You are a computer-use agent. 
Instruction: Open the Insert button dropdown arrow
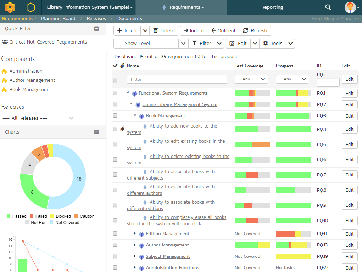click(145, 31)
